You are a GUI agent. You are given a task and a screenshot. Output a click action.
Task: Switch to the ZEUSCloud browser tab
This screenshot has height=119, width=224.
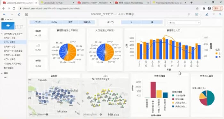[x=57, y=3]
